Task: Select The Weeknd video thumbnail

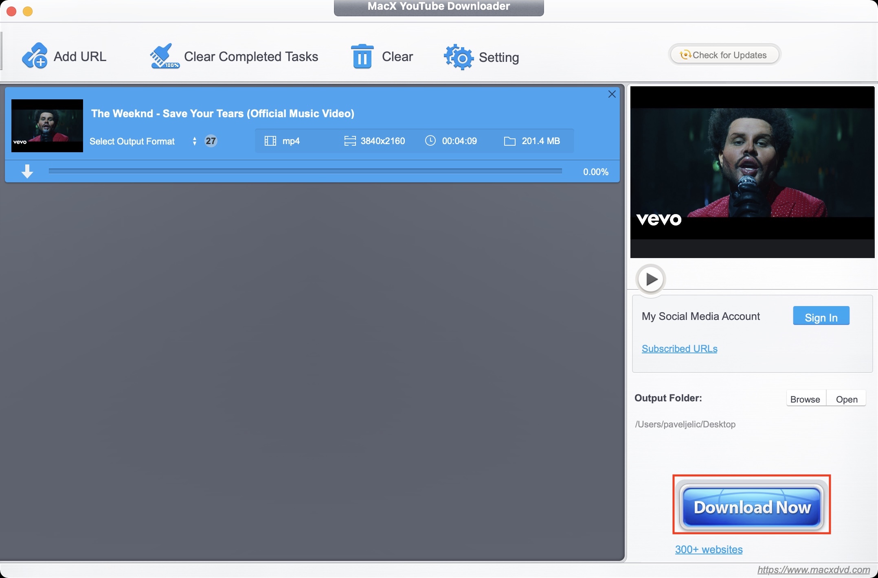Action: [47, 126]
